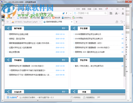Open the 手机收藏夹 bookmark

tap(23, 18)
